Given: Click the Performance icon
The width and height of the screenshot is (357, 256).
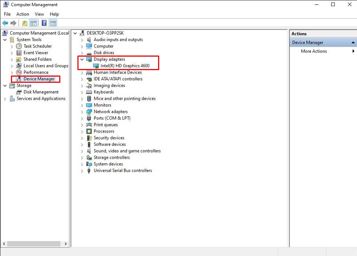Looking at the screenshot, I should click(x=19, y=72).
